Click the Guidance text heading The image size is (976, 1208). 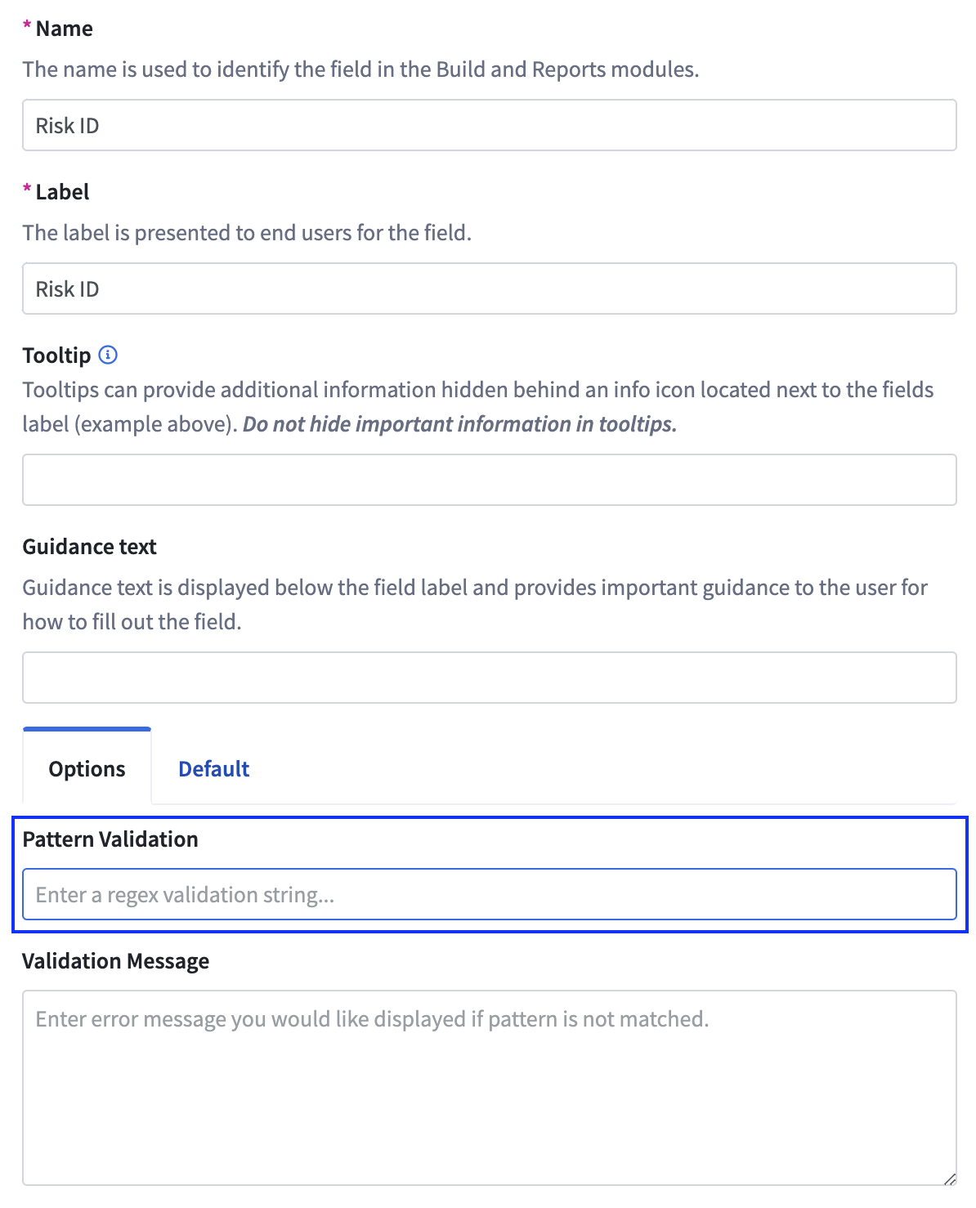pos(89,547)
